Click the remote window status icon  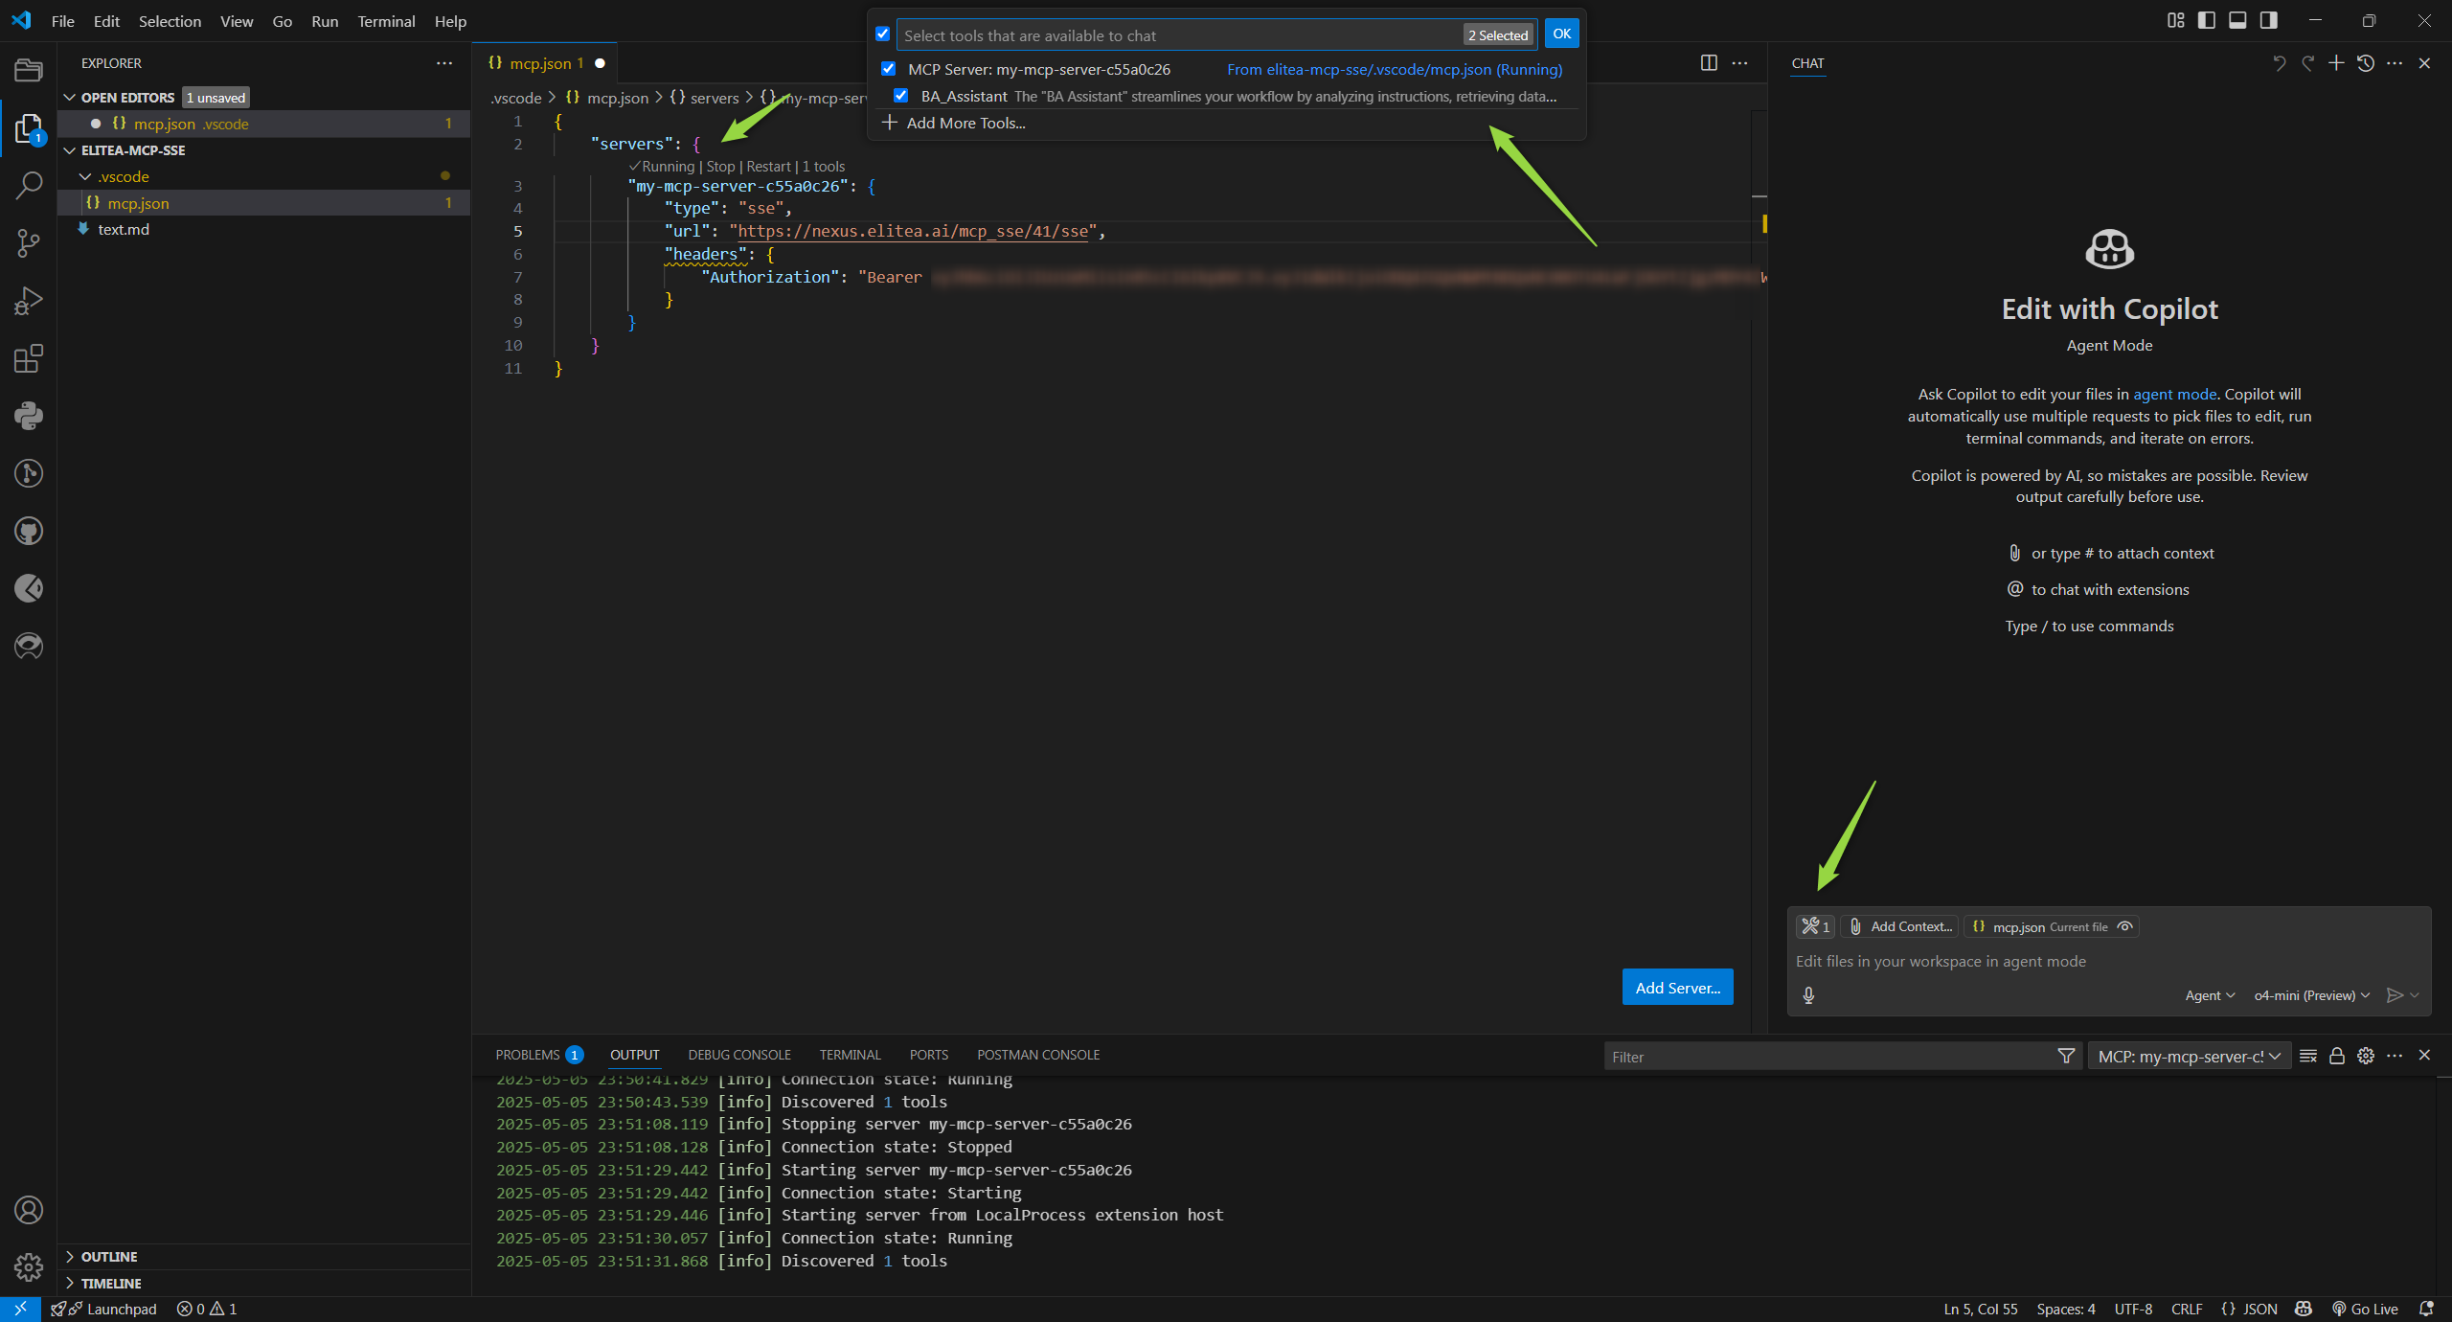tap(20, 1309)
